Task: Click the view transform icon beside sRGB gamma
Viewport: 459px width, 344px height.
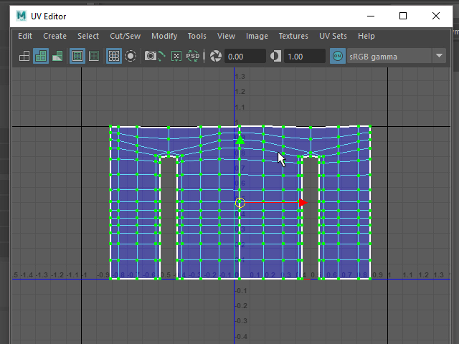Action: point(338,56)
